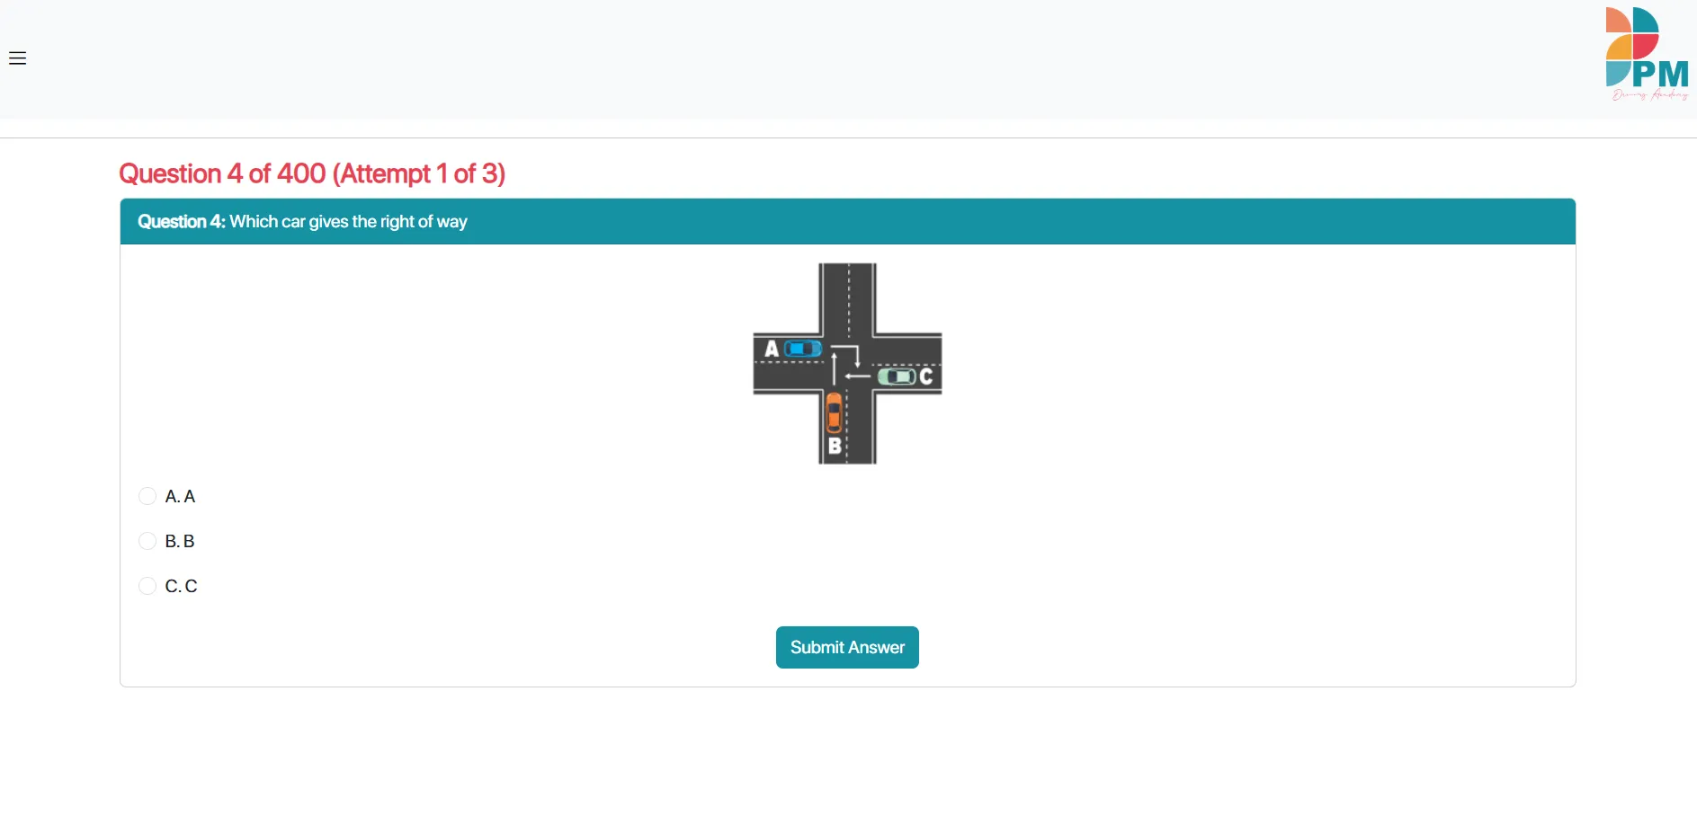This screenshot has height=824, width=1697.
Task: Click the white letter A road label
Action: pyautogui.click(x=772, y=349)
